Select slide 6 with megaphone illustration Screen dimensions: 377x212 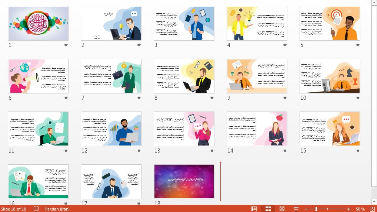tap(38, 76)
